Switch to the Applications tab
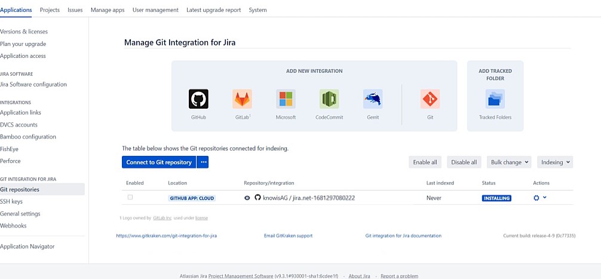This screenshot has height=279, width=601. 16,10
